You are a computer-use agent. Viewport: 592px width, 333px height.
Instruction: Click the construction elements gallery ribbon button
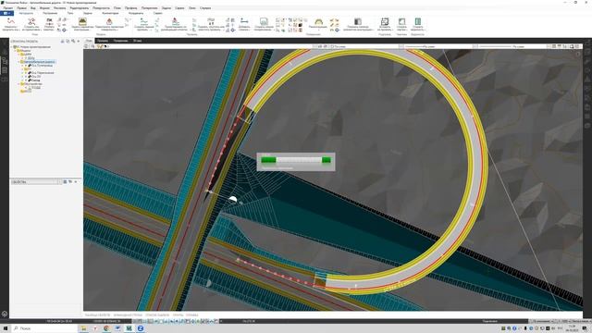(x=358, y=25)
